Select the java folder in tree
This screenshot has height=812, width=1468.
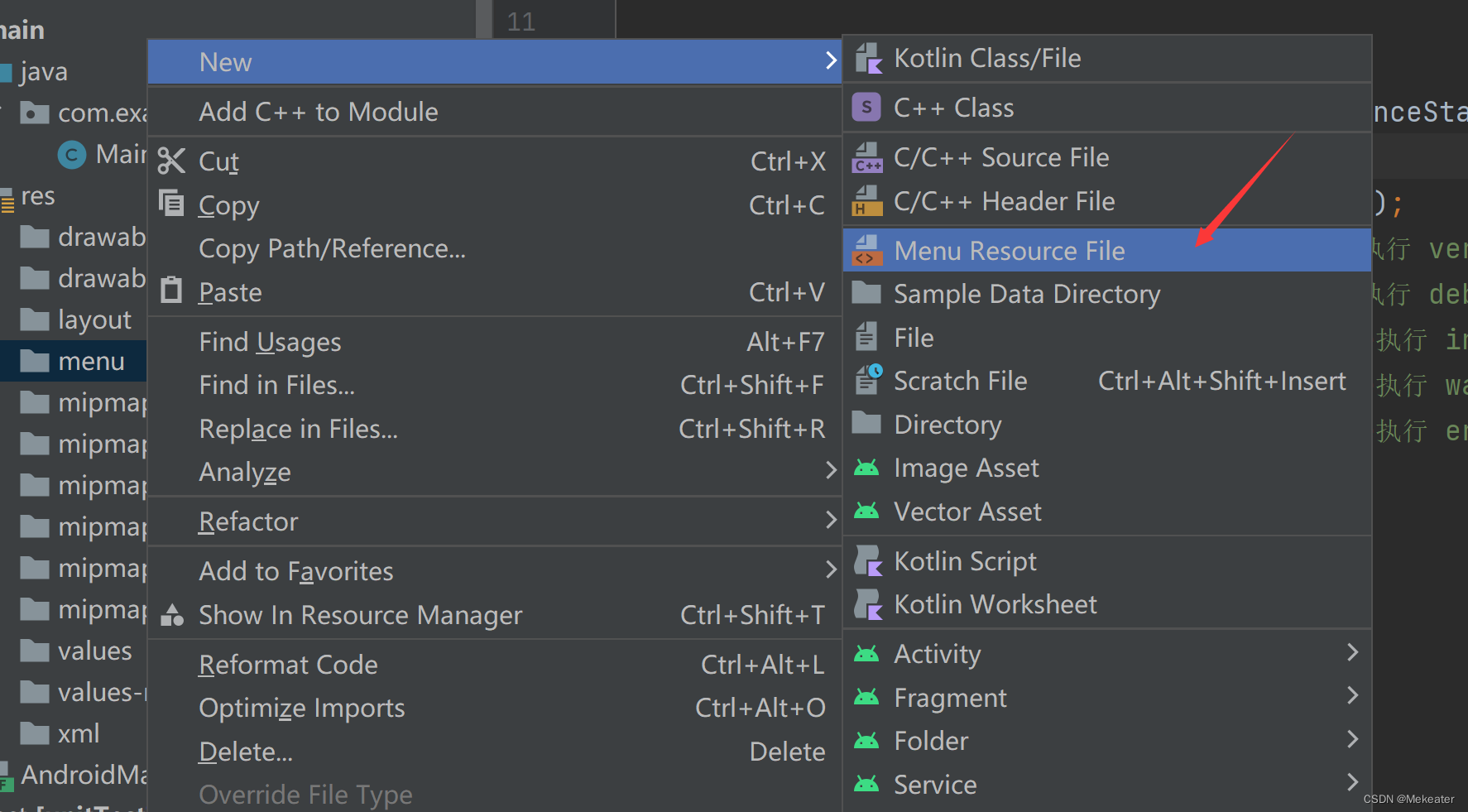(x=43, y=72)
